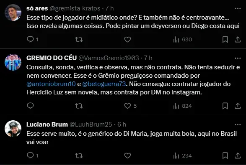Open the @antoniobrum10 mention link

click(51, 84)
